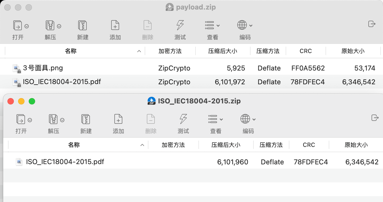Expand the 打开 dropdown arrow in payload.zip
Screen dimensions: 383x202
[27, 26]
